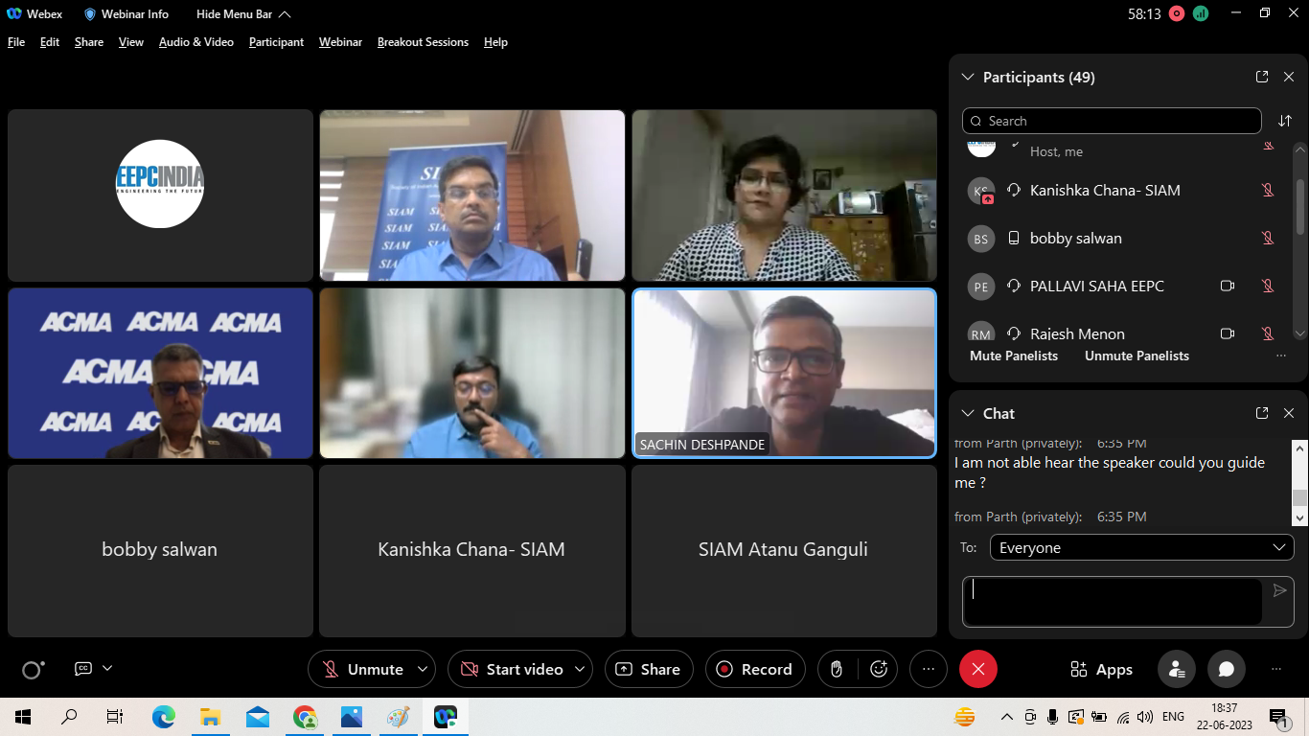Click the chat message input box
The image size is (1309, 736).
[x=1112, y=602]
